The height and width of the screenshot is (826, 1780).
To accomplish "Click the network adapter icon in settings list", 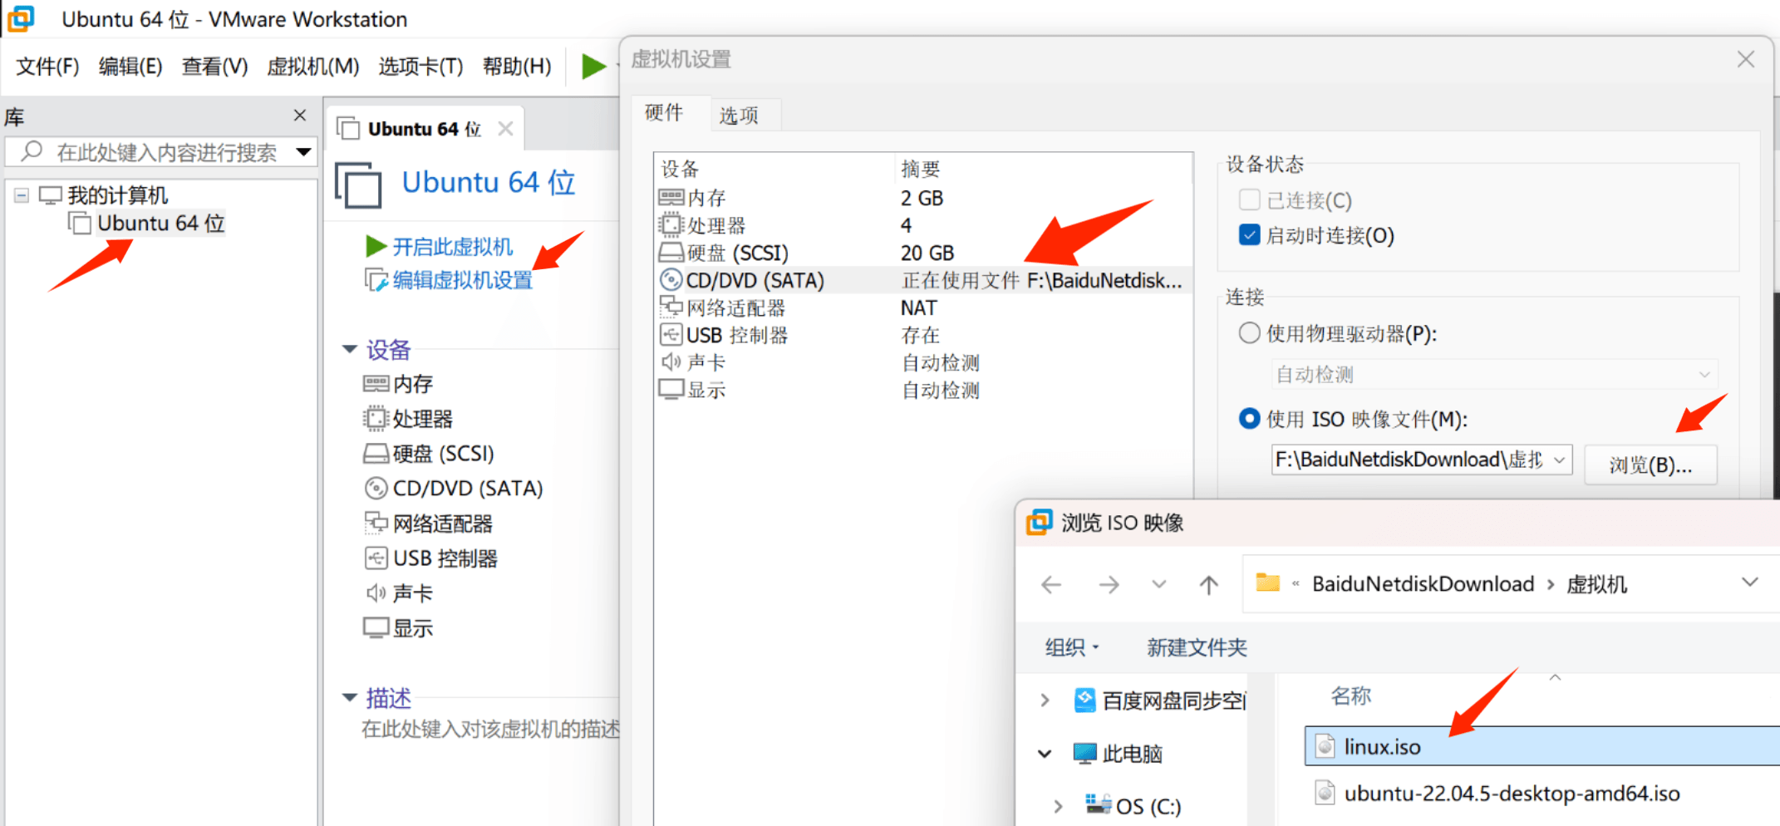I will (x=671, y=307).
